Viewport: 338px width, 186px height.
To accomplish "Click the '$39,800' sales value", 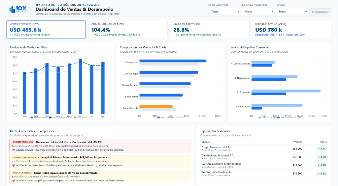I will coord(297,165).
